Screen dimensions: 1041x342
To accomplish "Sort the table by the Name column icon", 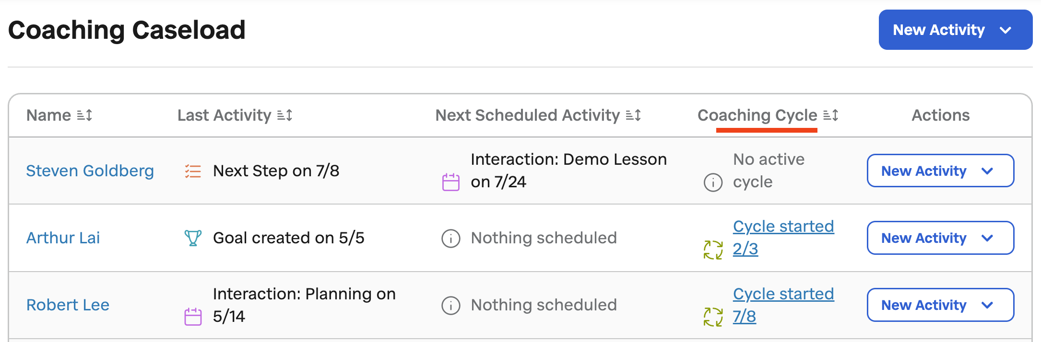I will [x=84, y=115].
